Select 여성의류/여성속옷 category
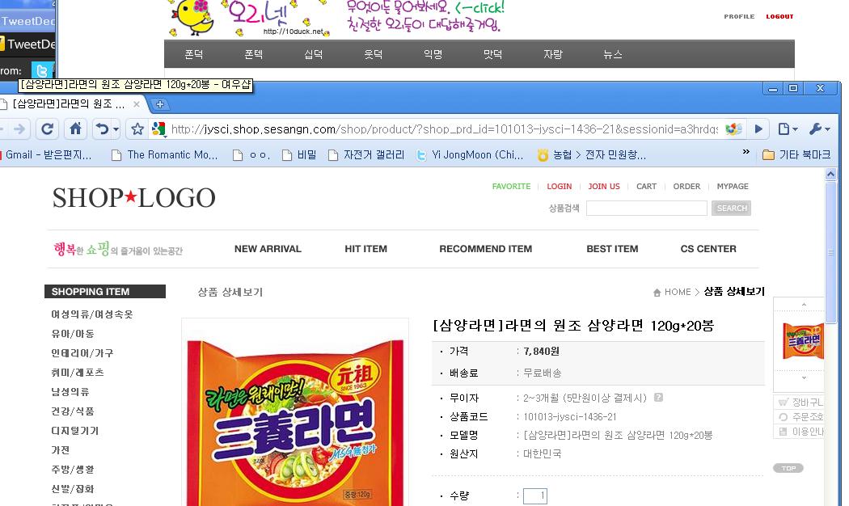Screen dimensions: 849x506 [92, 314]
